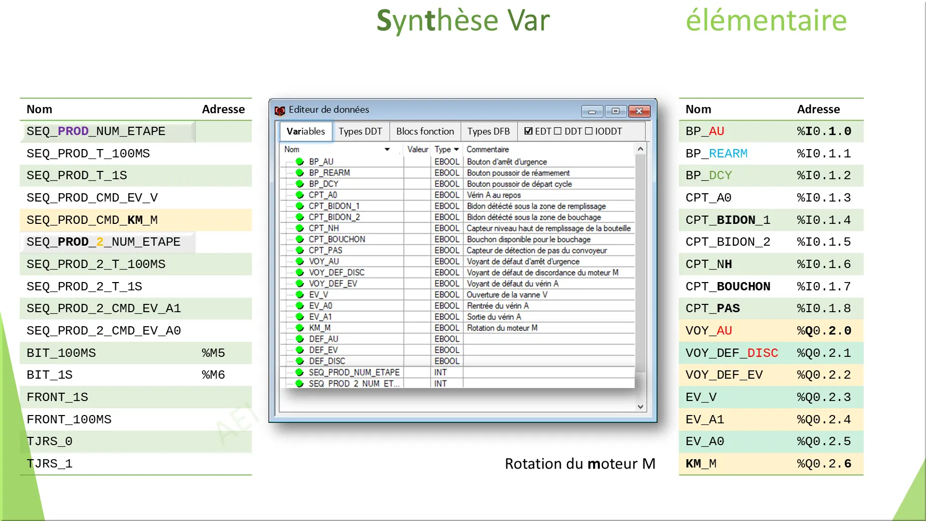
Task: Minimize the Editeur de données window
Action: coord(592,111)
